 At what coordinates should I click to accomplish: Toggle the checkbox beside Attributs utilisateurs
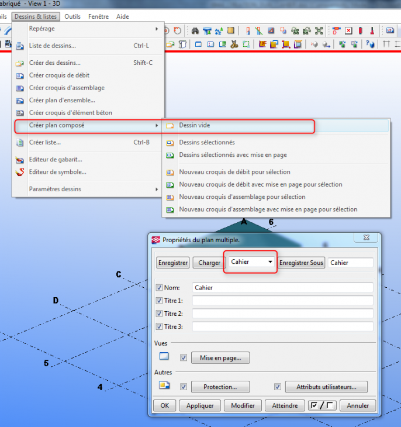278,387
